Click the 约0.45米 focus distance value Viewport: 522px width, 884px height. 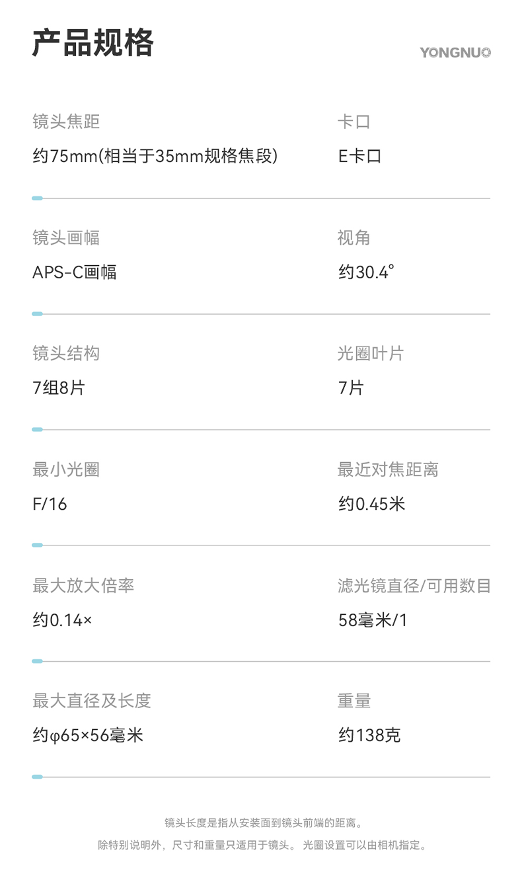tap(371, 504)
